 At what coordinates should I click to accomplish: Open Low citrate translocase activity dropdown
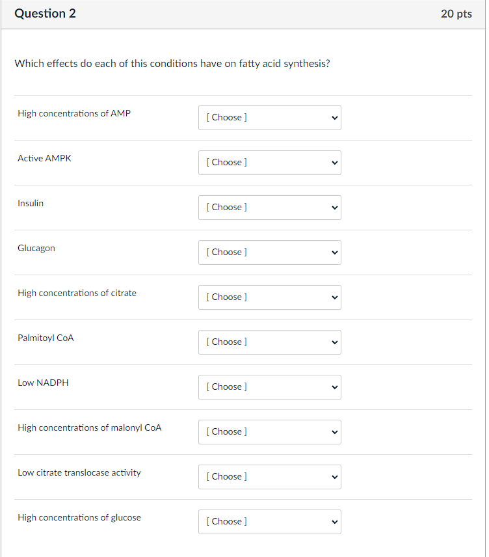pyautogui.click(x=269, y=477)
